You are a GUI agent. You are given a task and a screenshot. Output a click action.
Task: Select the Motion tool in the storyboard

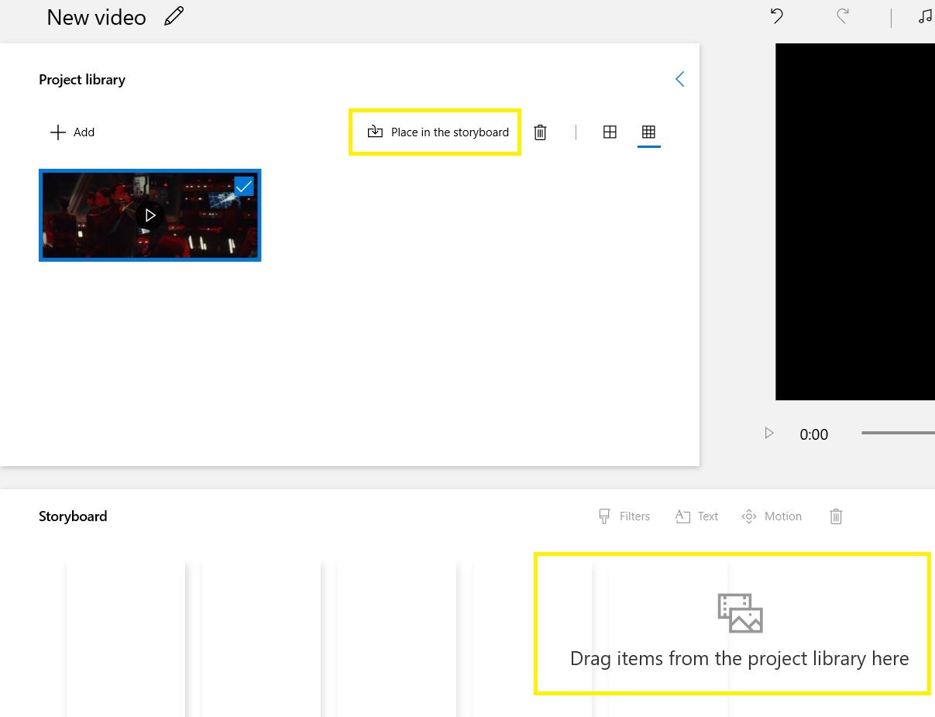pyautogui.click(x=772, y=516)
